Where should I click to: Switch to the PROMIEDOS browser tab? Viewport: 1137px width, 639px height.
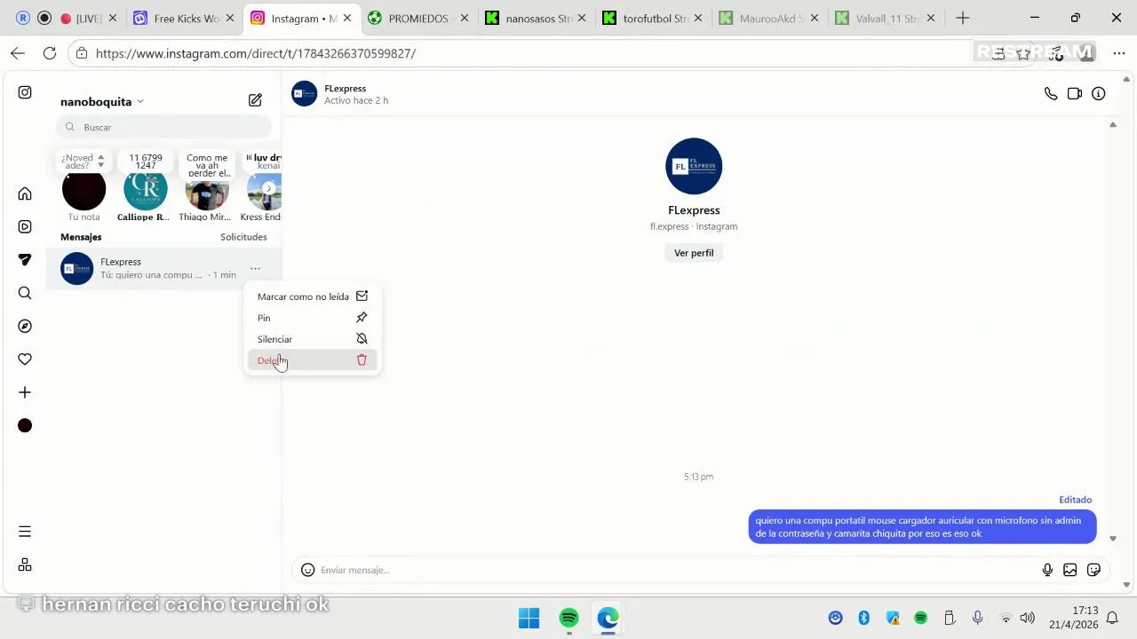point(418,18)
